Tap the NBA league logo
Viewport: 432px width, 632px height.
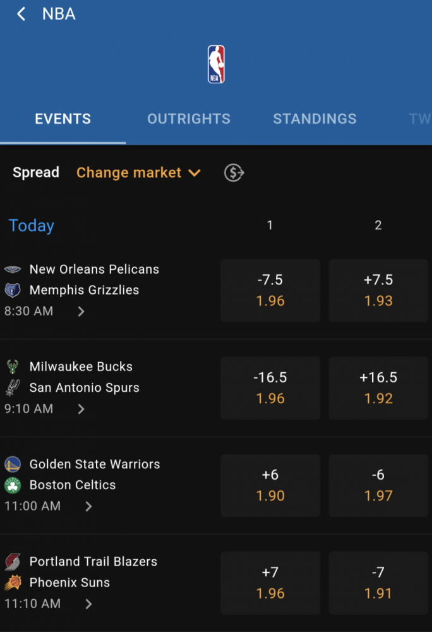[216, 64]
